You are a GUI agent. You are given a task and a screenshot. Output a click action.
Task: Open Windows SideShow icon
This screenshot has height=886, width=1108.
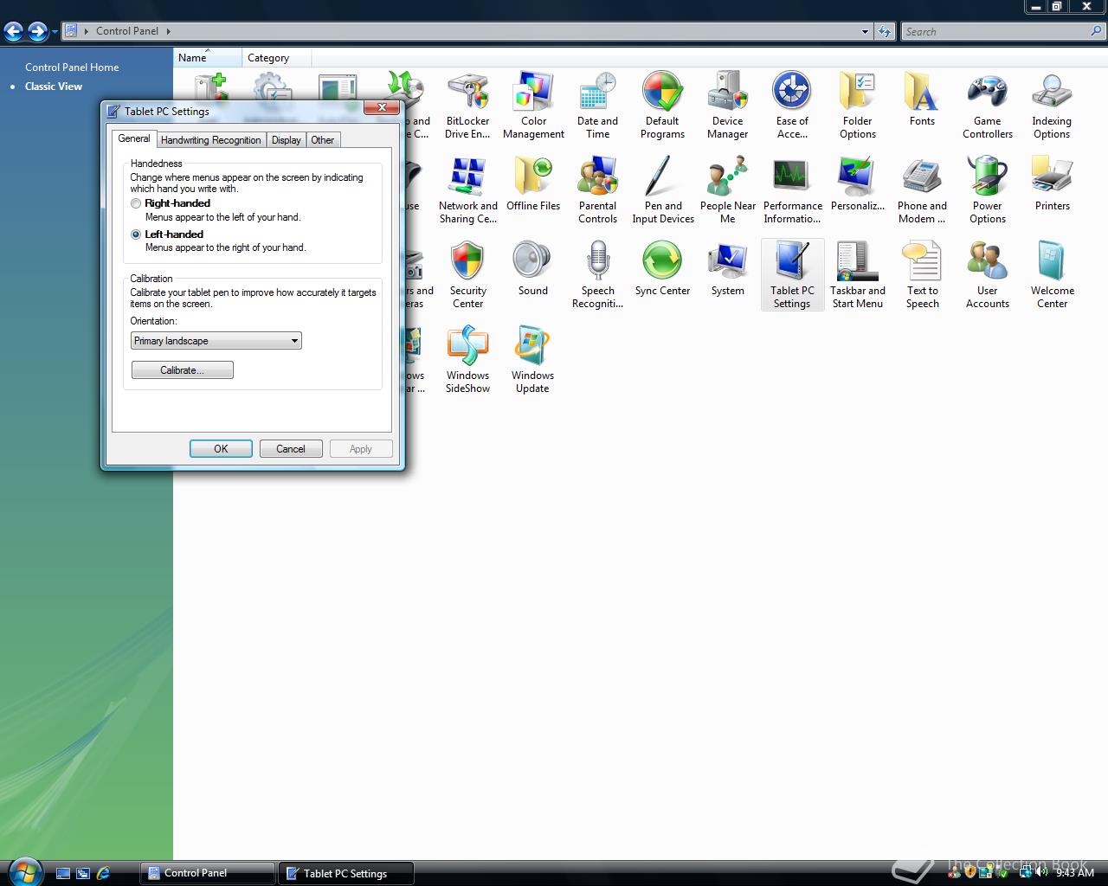point(467,360)
